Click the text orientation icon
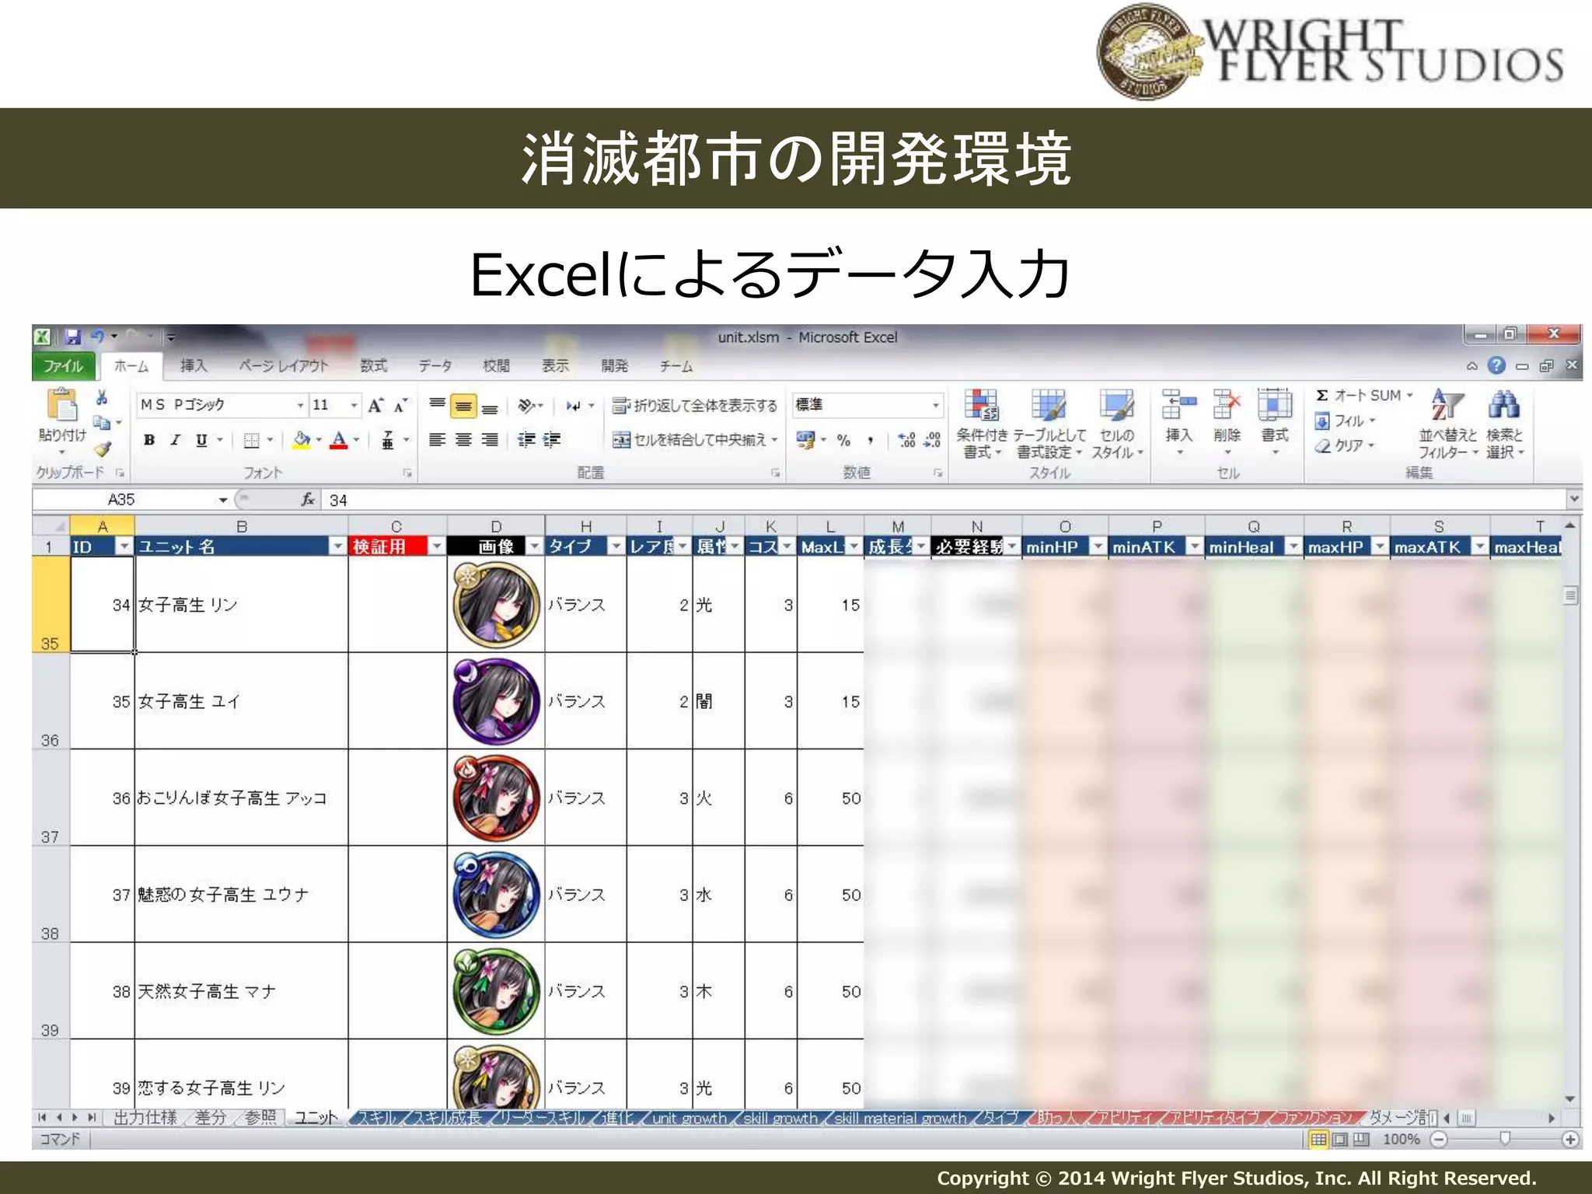The image size is (1592, 1194). [527, 405]
